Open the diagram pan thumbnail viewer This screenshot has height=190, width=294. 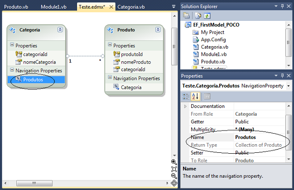click(174, 183)
